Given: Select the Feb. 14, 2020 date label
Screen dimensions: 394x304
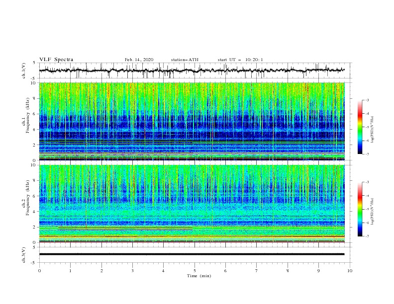Looking at the screenshot, I should [x=139, y=60].
